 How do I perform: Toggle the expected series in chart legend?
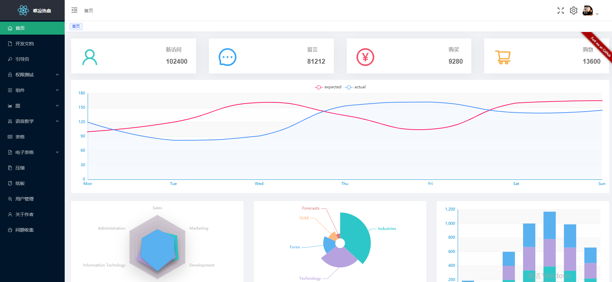(328, 87)
